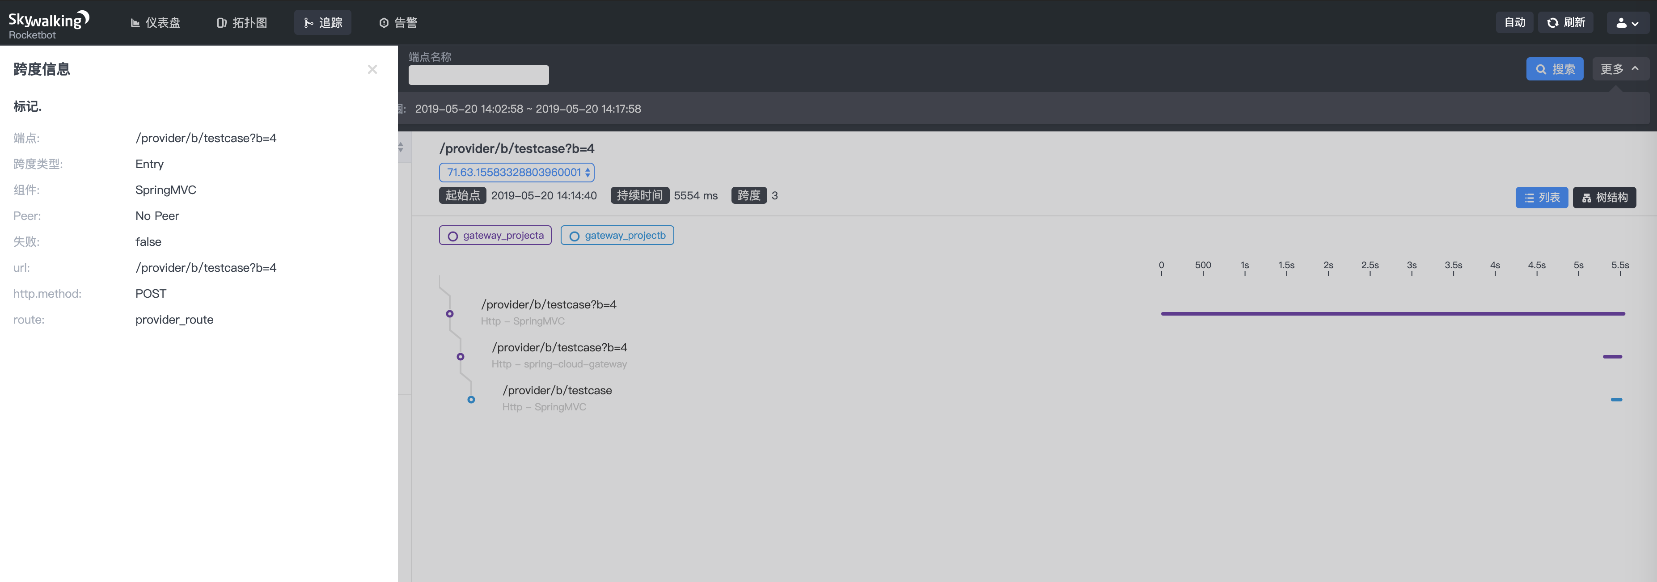Click the 持续时间 duration label
This screenshot has width=1657, height=582.
click(639, 195)
